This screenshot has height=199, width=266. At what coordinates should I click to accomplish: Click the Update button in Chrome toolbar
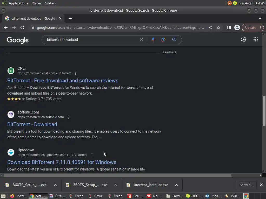point(250,27)
